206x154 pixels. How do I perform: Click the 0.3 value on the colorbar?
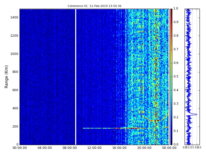(176, 104)
